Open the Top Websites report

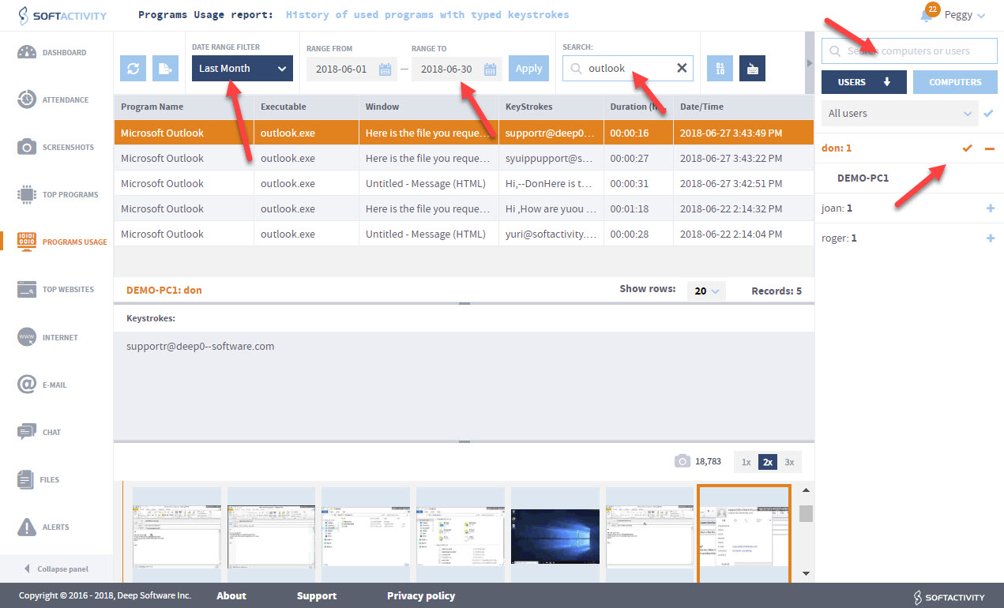tap(55, 290)
